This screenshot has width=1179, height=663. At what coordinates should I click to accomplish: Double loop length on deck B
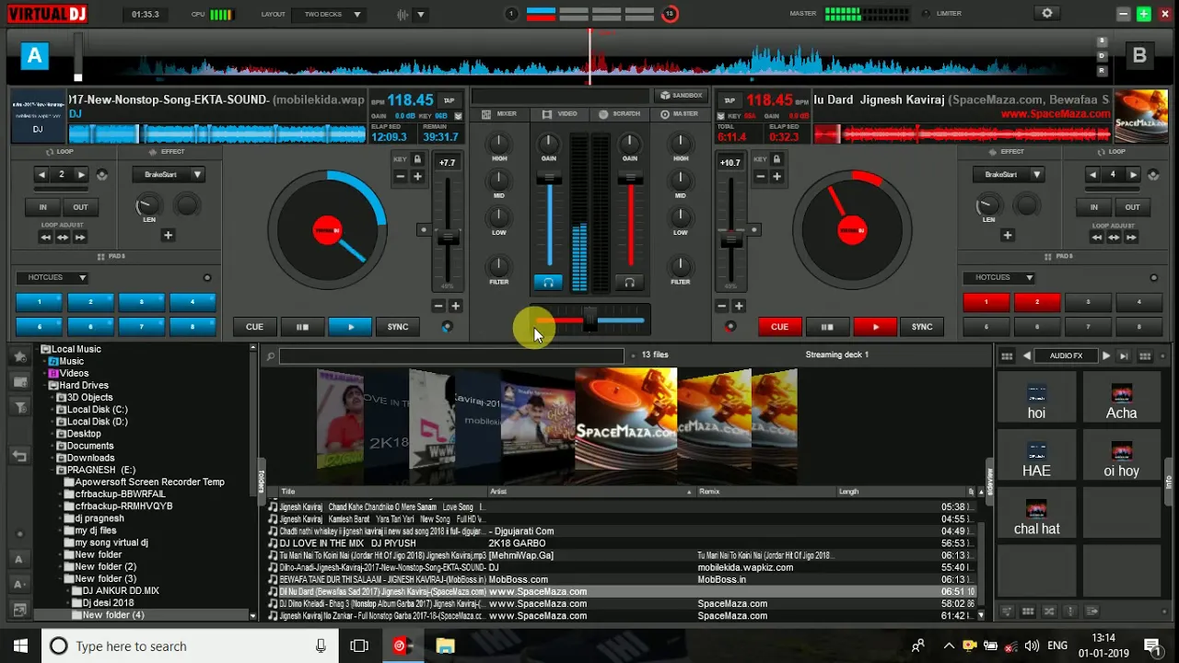click(1133, 174)
